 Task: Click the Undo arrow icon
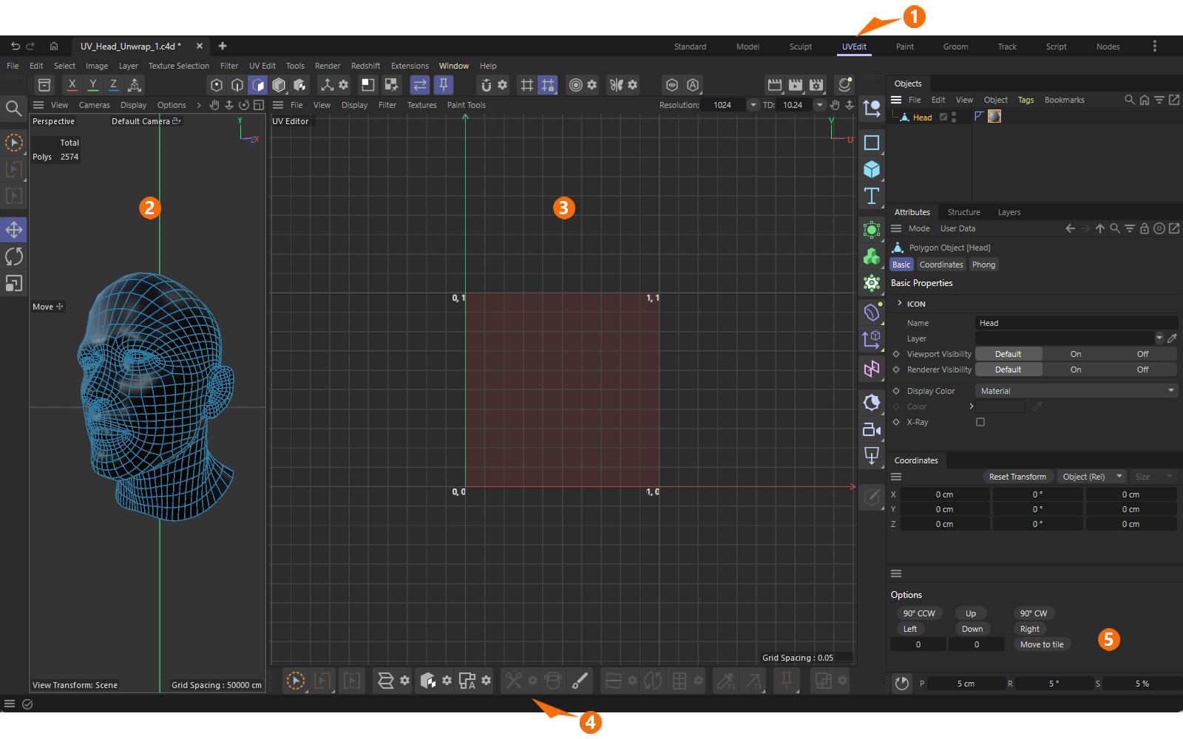coord(15,46)
